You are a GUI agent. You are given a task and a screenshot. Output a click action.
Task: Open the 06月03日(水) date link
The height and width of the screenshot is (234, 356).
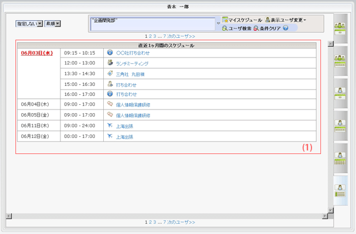pos(37,53)
